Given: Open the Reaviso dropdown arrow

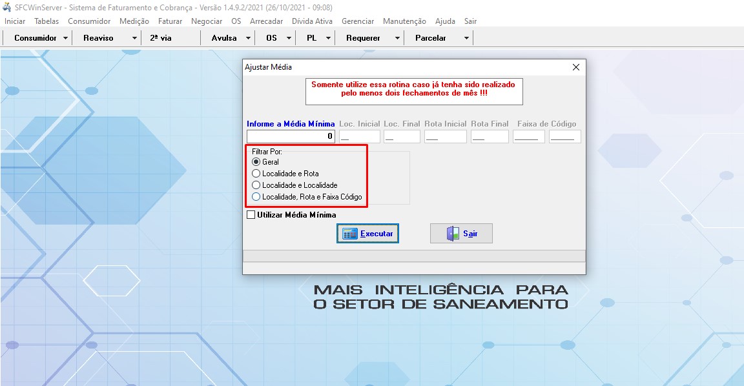Looking at the screenshot, I should (134, 38).
